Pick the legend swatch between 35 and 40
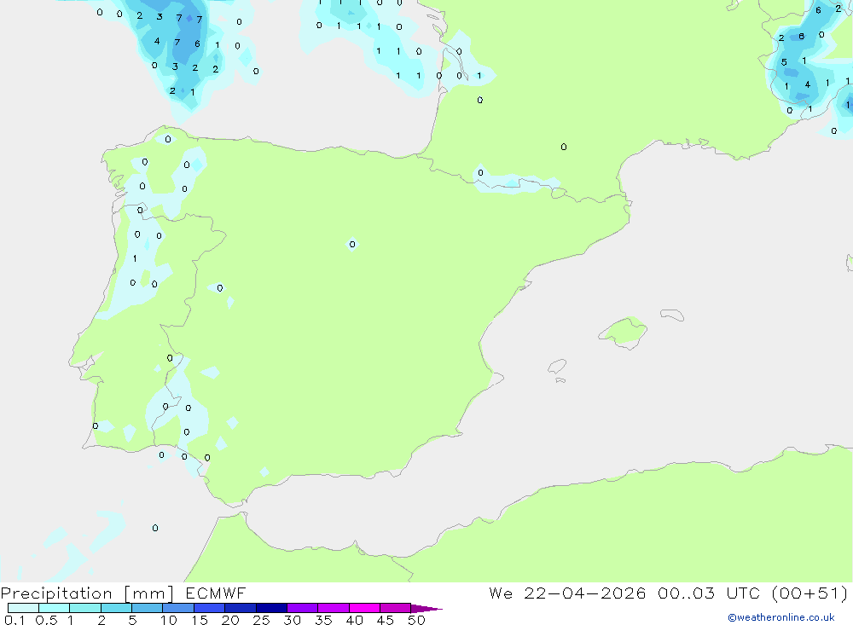The height and width of the screenshot is (625, 853). [x=333, y=608]
